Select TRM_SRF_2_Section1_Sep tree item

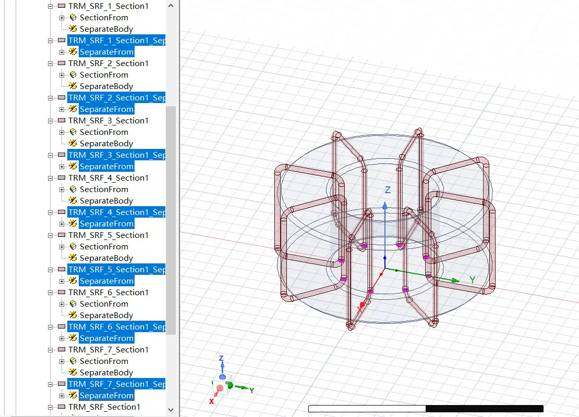pos(117,98)
